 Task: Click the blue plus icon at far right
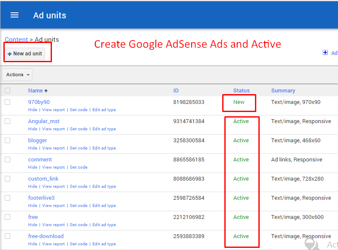coord(325,52)
